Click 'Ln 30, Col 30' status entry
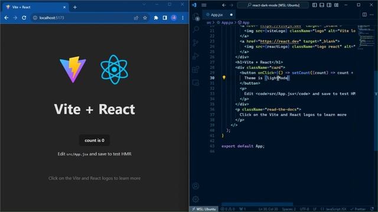This screenshot has width=378, height=212. click(x=268, y=209)
